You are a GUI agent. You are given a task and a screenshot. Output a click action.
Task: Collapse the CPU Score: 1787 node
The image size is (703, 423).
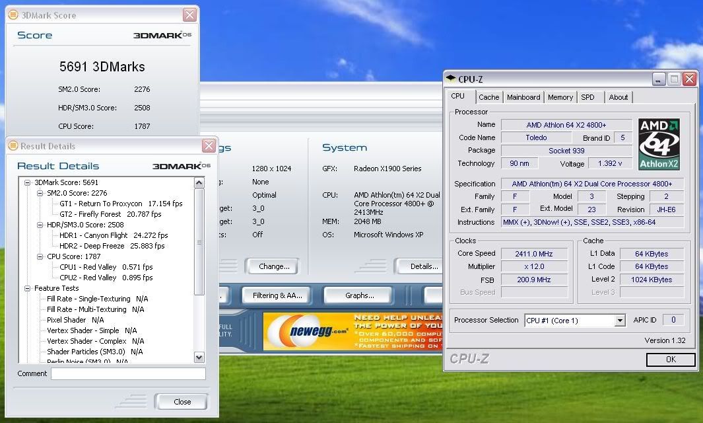(x=40, y=256)
